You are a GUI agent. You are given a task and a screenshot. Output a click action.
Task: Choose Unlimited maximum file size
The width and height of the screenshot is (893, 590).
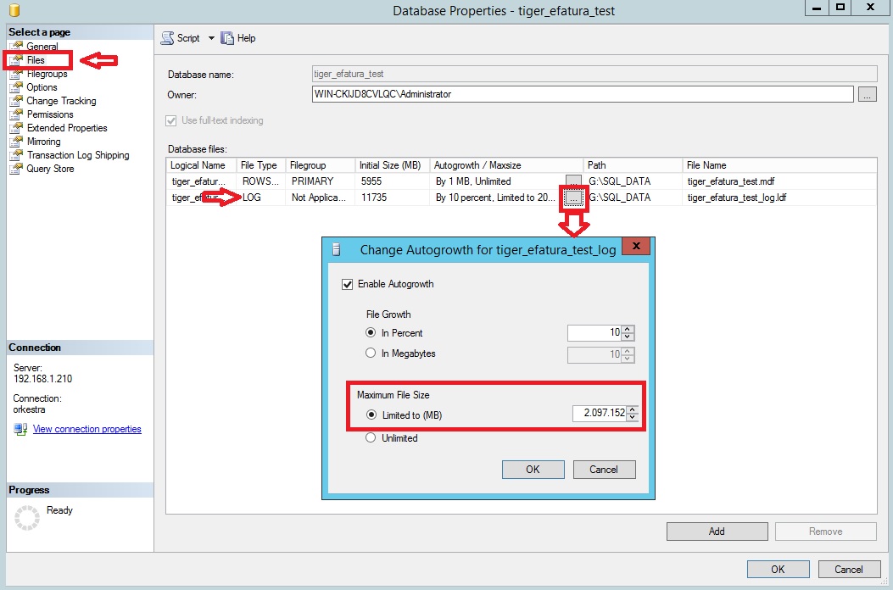(371, 438)
